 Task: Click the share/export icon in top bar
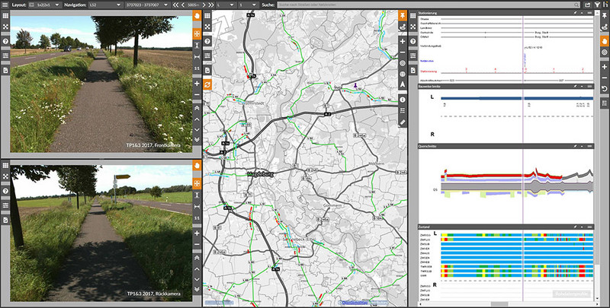coord(588,5)
